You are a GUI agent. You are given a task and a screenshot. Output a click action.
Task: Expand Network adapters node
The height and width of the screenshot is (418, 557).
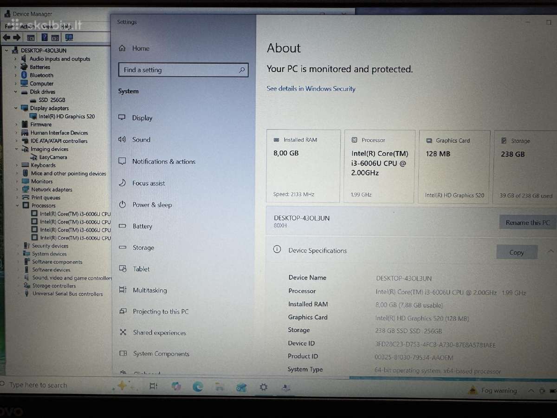click(x=17, y=189)
